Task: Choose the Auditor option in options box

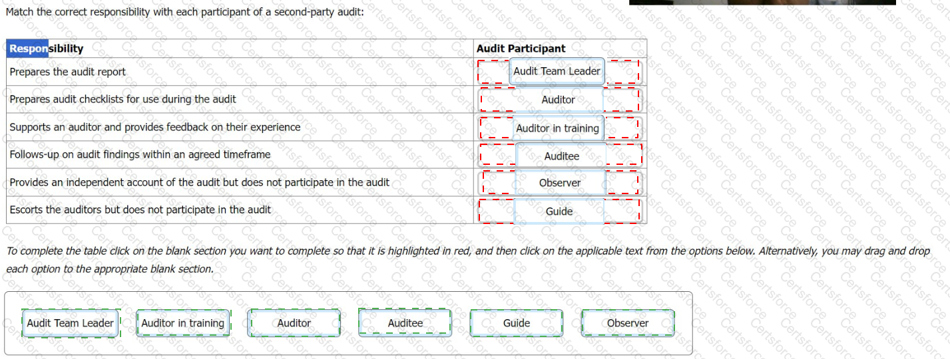Action: tap(294, 323)
